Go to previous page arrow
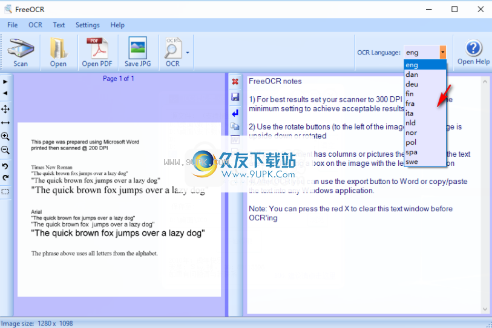 pos(5,93)
